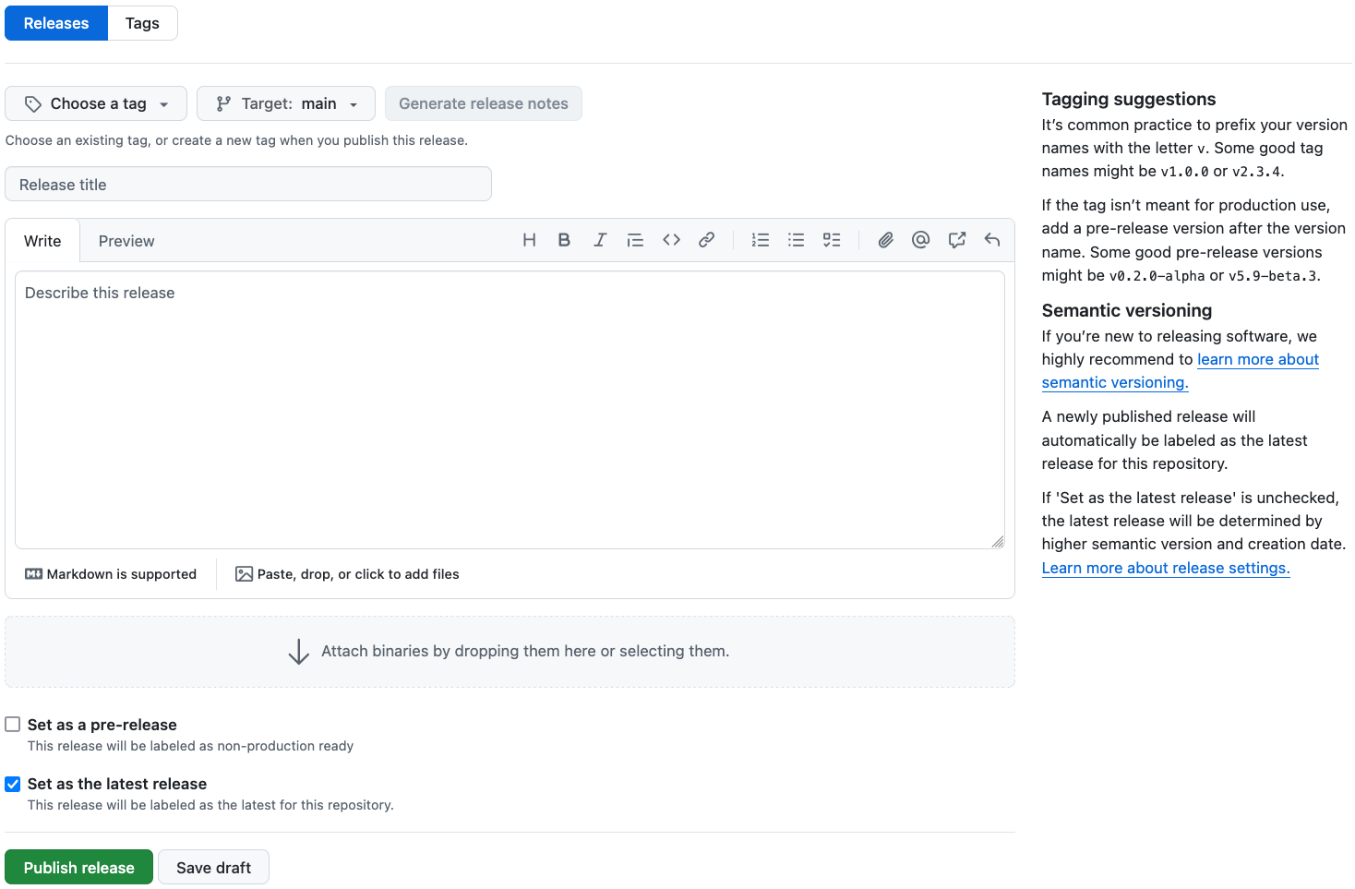The image size is (1355, 889).
Task: Insert a numbered list
Action: [761, 240]
